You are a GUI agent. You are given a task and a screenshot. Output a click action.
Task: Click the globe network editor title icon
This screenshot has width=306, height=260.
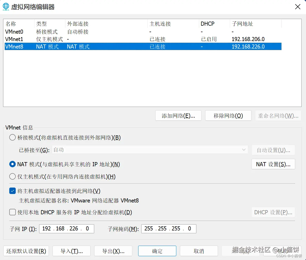(x=6, y=7)
